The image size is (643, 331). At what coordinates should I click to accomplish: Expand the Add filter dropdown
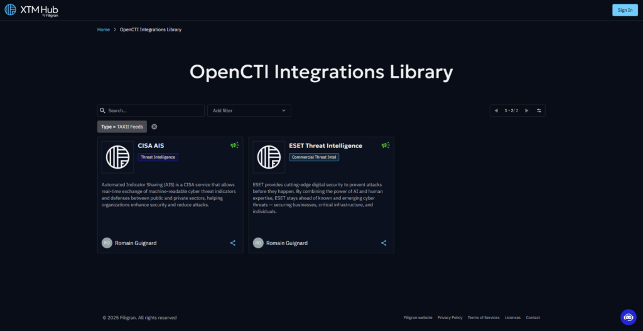(x=249, y=111)
